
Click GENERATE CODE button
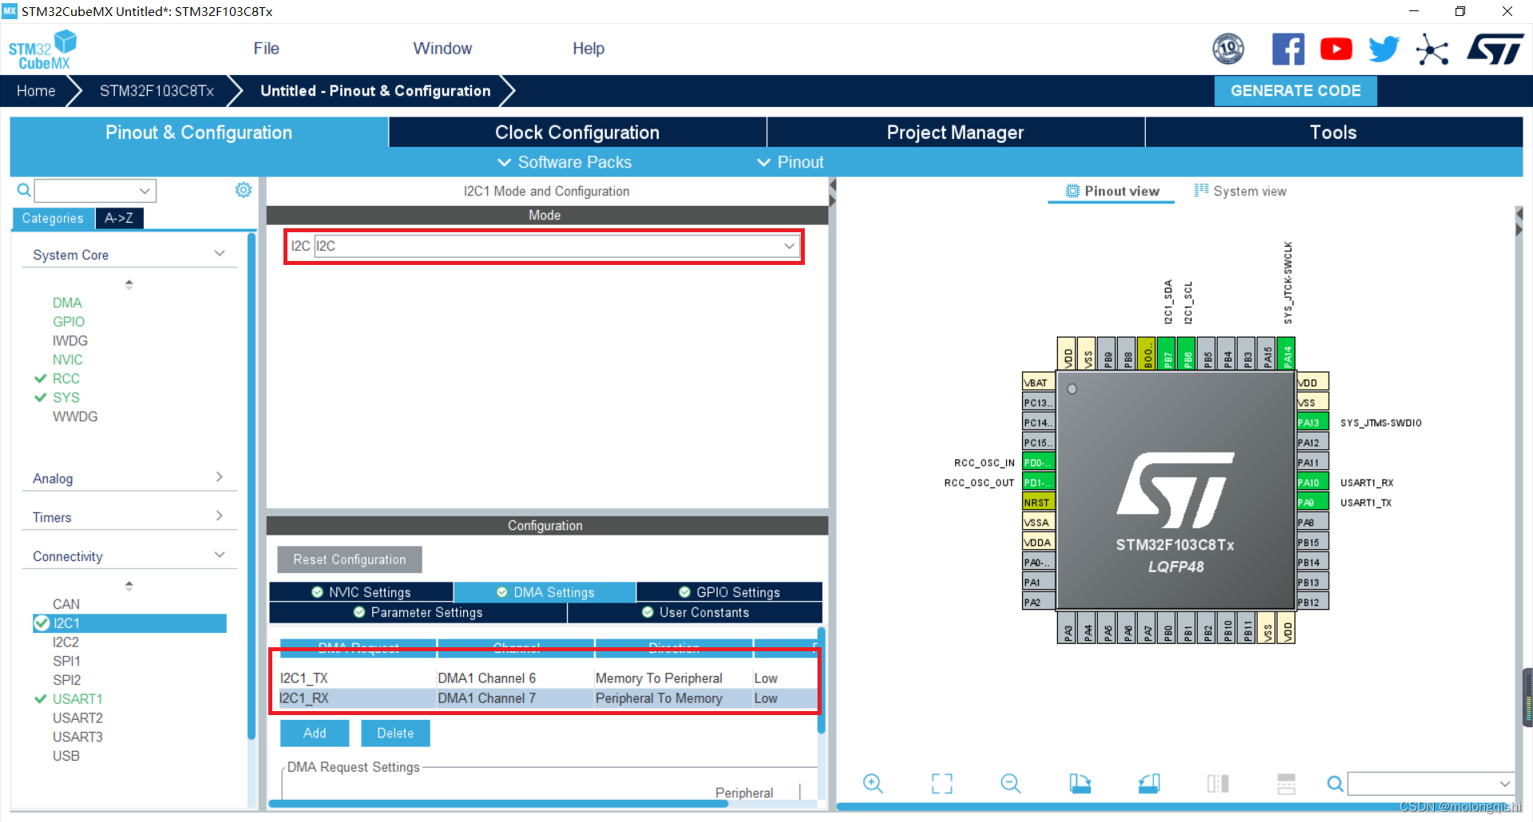(1295, 91)
